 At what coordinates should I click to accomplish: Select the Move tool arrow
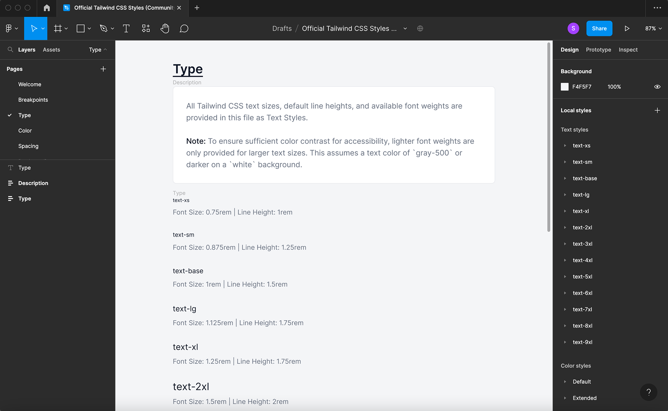click(34, 28)
